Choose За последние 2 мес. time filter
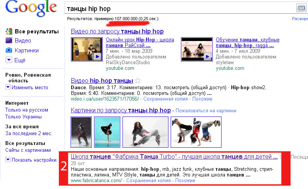The width and height of the screenshot is (308, 189). [29, 133]
